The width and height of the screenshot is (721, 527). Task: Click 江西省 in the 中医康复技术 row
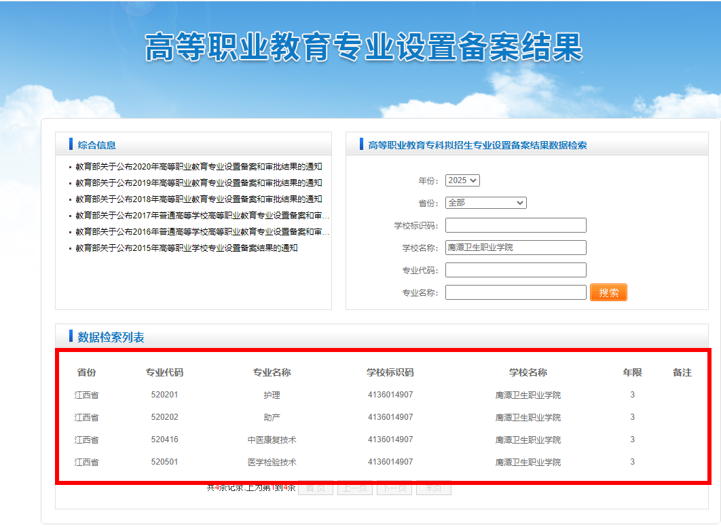[x=86, y=440]
